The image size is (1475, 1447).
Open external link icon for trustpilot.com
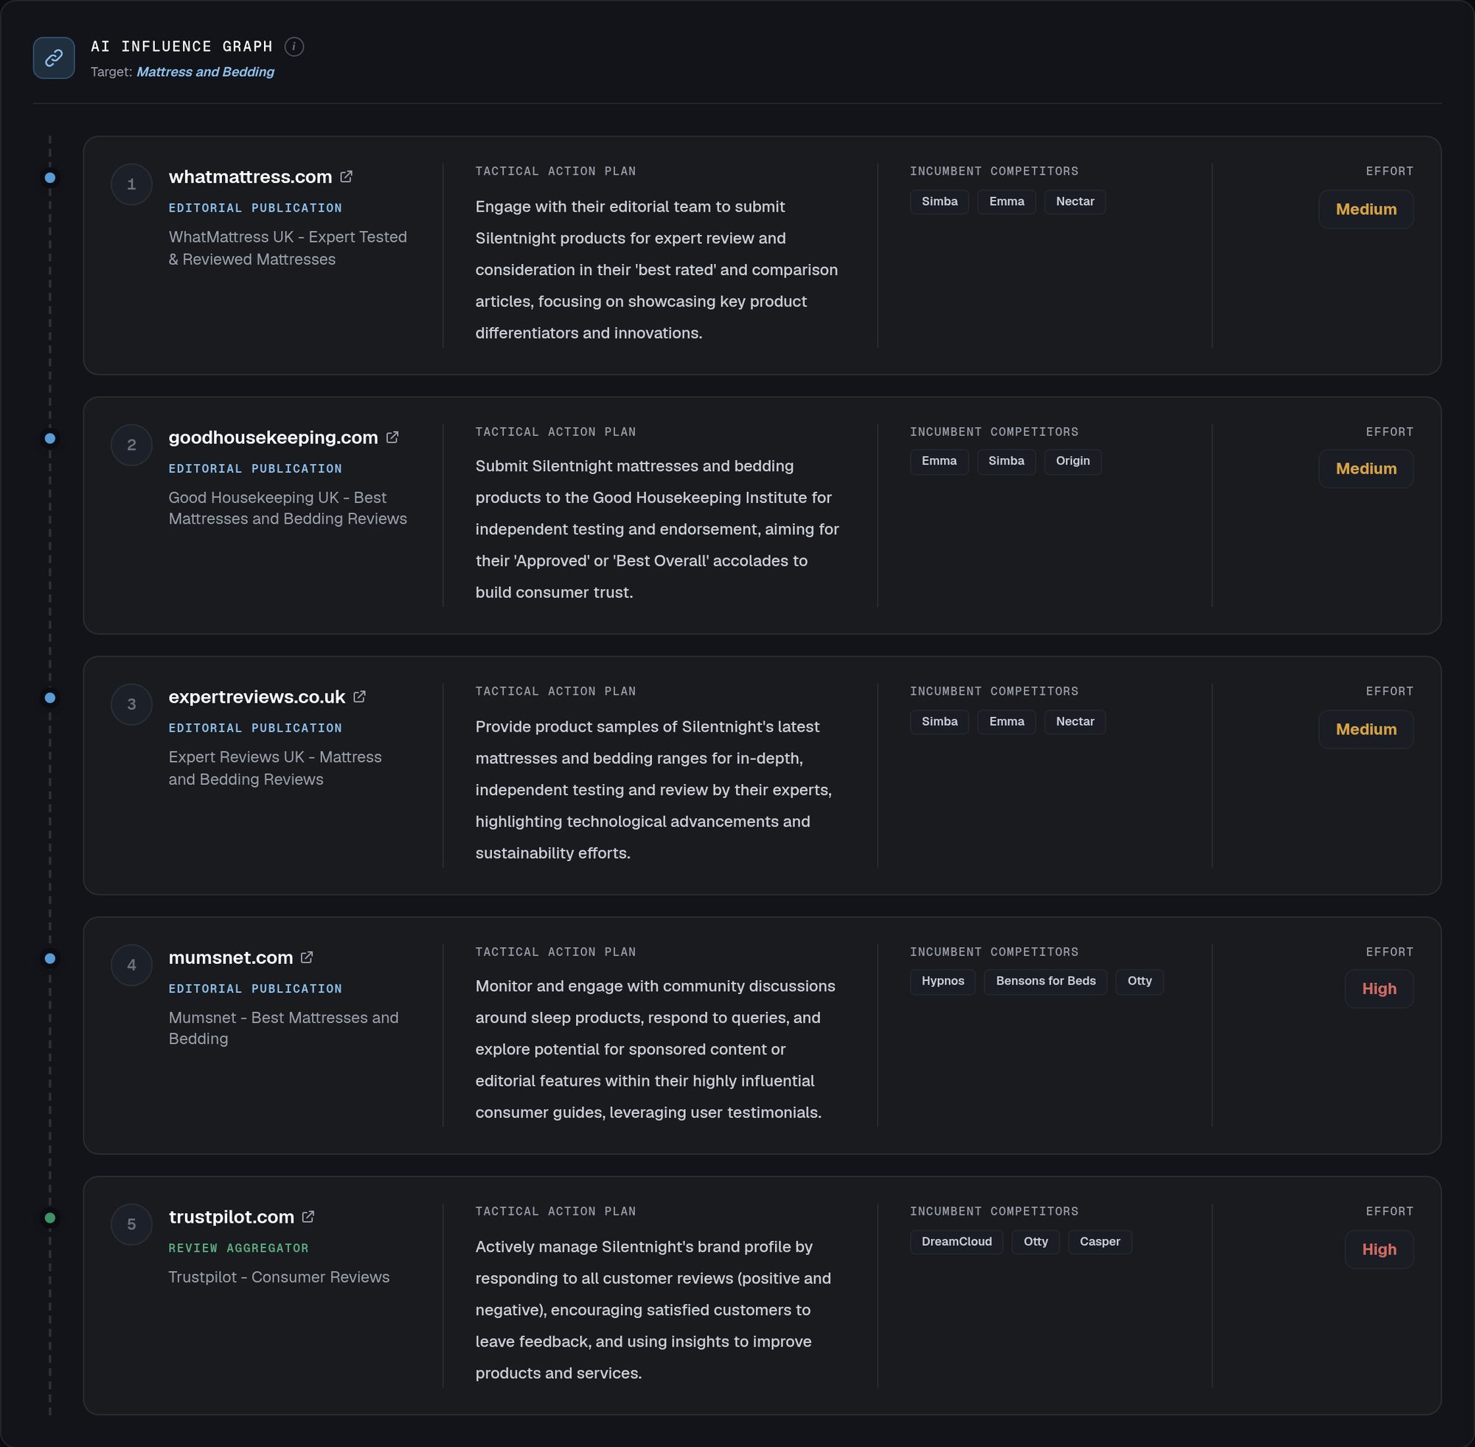click(x=308, y=1217)
